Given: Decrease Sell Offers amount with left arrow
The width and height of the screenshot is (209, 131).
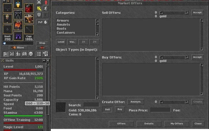Looking at the screenshot, I should coord(161,13).
